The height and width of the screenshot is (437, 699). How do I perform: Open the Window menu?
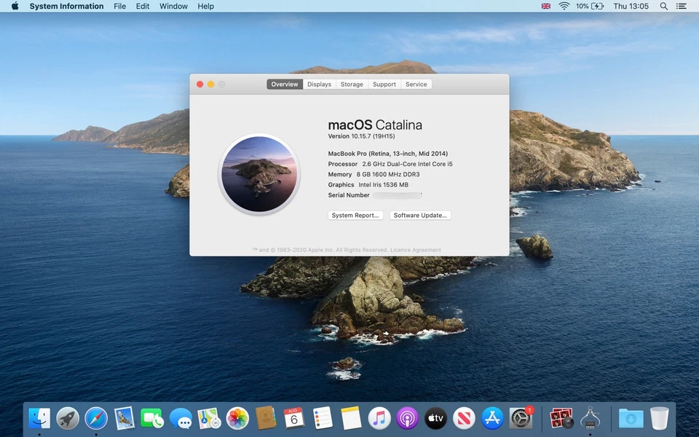(173, 7)
